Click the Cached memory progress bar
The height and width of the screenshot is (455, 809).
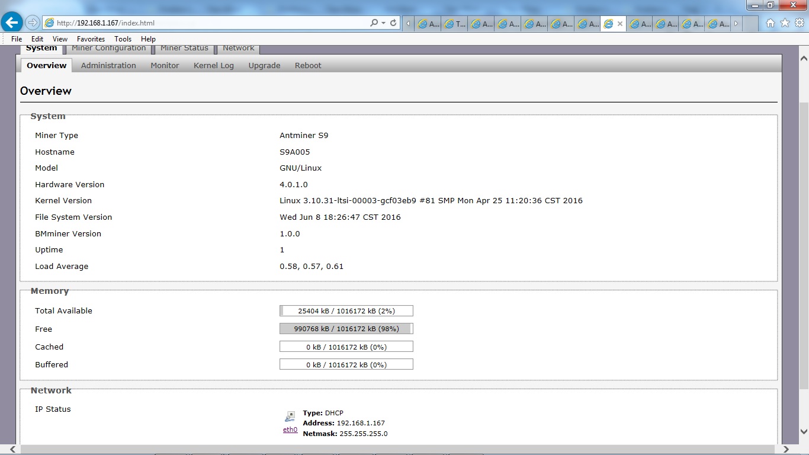pos(346,347)
